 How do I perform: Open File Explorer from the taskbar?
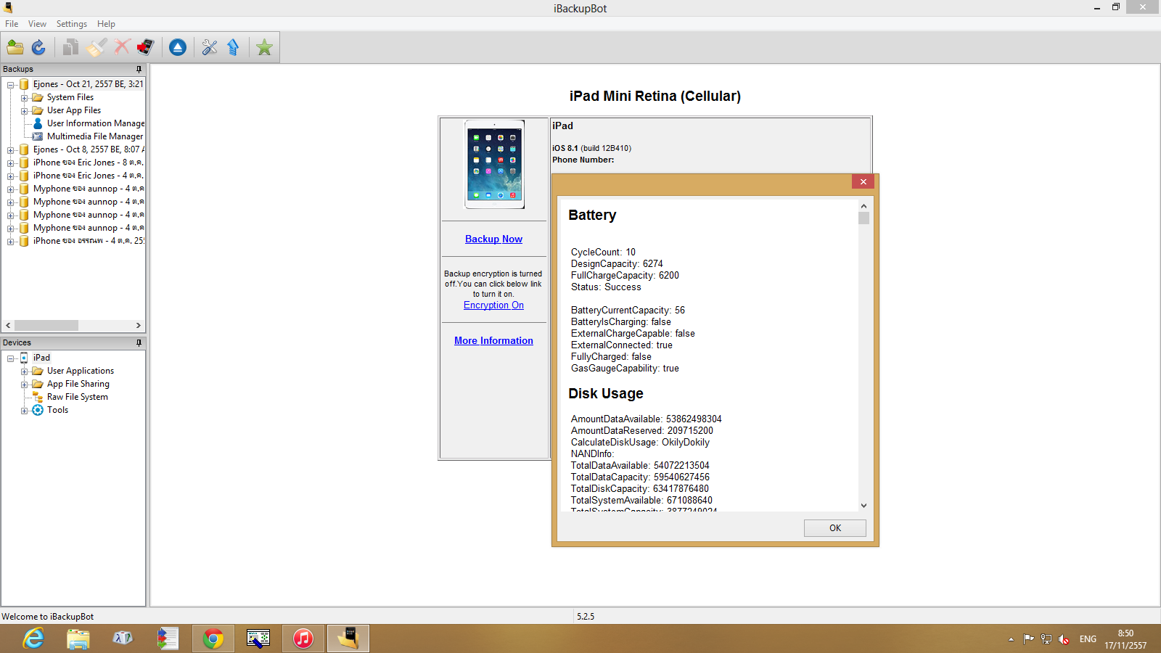click(x=78, y=638)
